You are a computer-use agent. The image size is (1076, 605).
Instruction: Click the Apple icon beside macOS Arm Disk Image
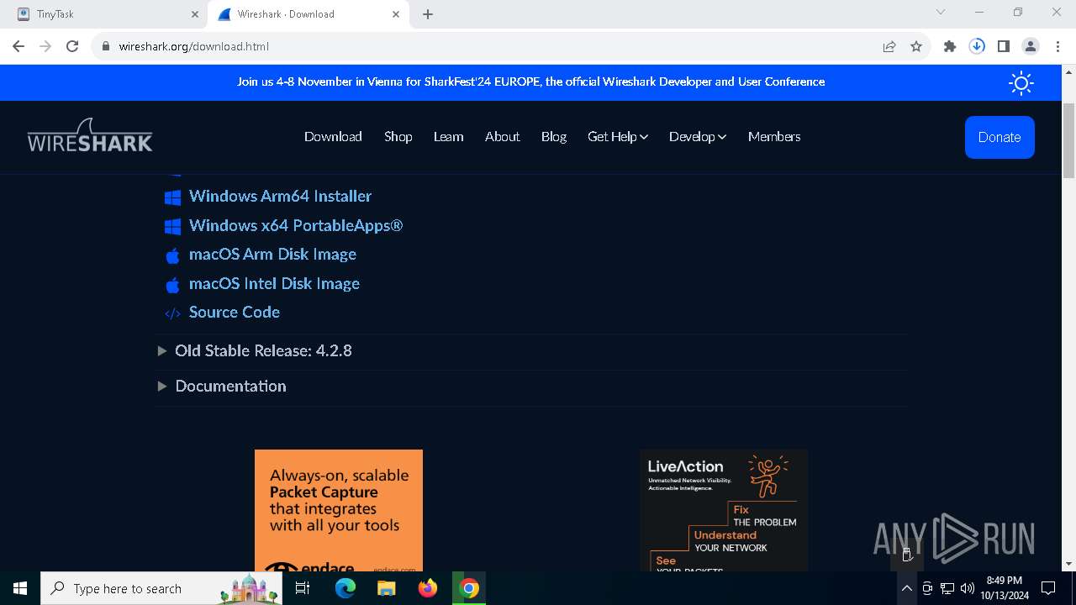172,255
